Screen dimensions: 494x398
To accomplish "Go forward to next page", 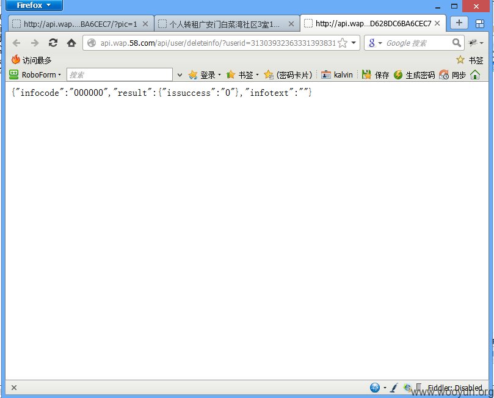I will (35, 43).
